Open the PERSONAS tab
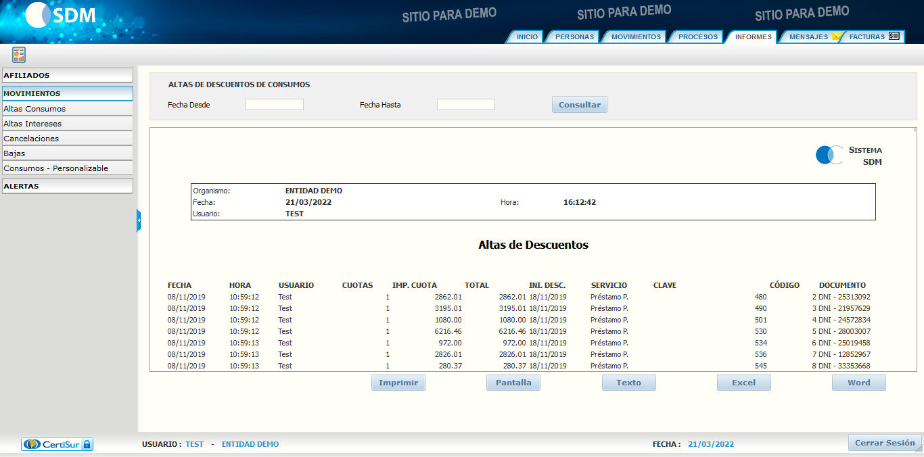 (x=574, y=37)
